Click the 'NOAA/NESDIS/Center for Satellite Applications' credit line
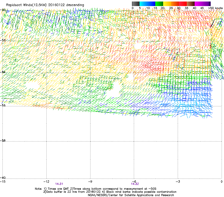The width and height of the screenshot is (224, 197). pyautogui.click(x=131, y=195)
